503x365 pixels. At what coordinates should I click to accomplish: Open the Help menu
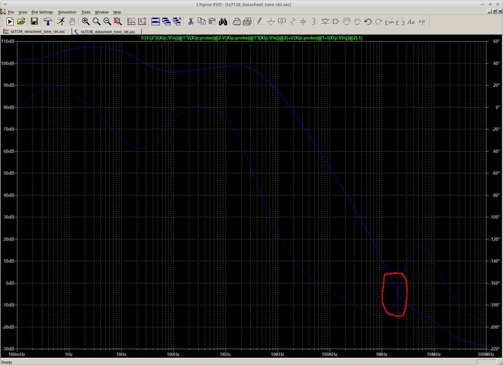117,12
